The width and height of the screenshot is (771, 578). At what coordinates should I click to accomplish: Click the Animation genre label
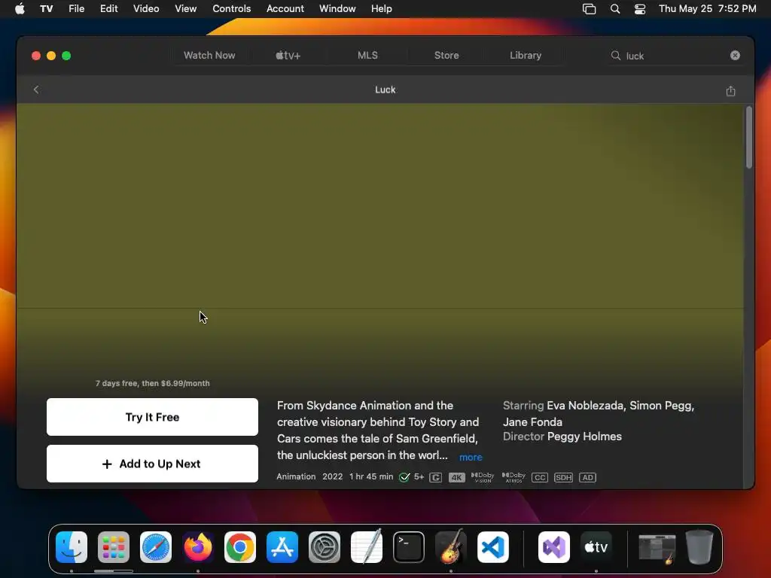296,476
